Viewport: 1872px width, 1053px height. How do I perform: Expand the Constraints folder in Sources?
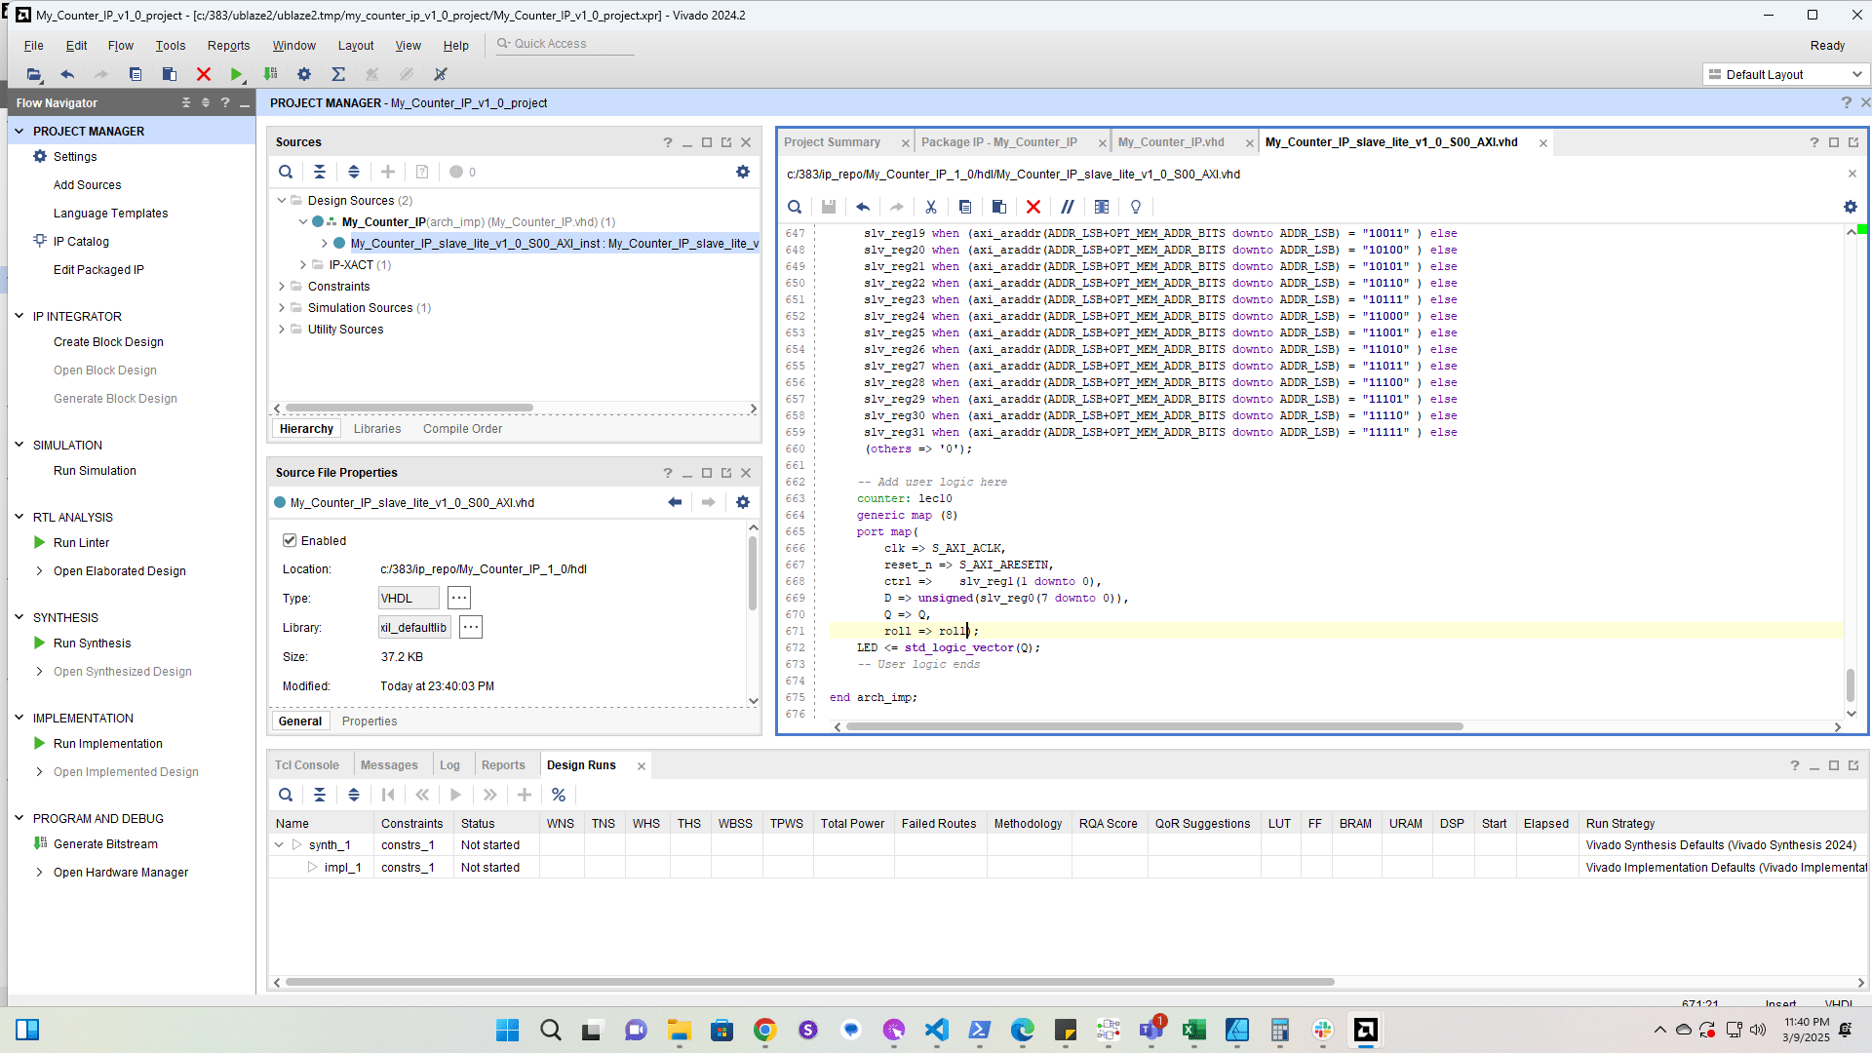coord(282,287)
